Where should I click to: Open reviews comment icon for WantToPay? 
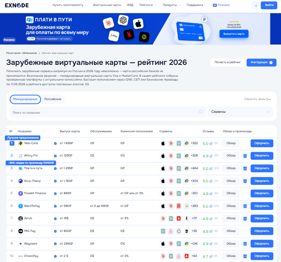pos(211,206)
